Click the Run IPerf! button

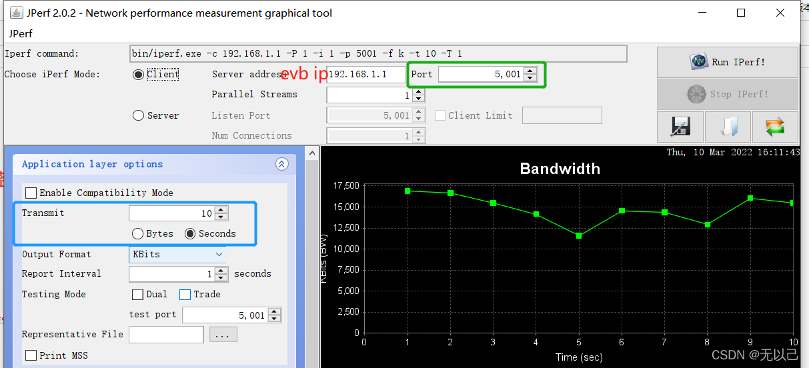click(727, 62)
